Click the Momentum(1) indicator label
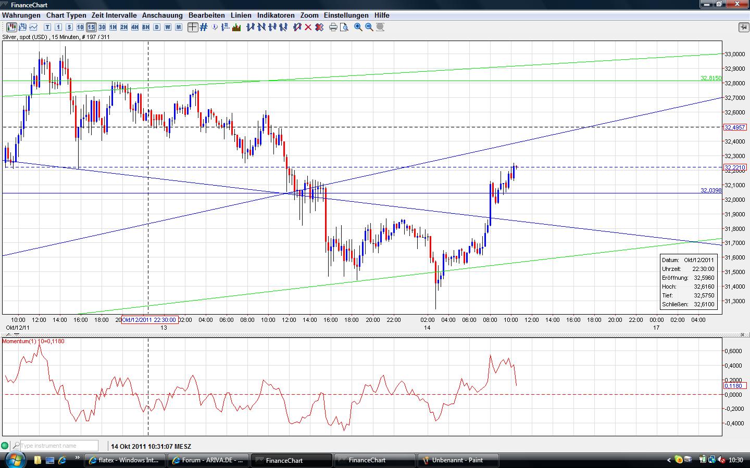This screenshot has height=468, width=750. (33, 341)
